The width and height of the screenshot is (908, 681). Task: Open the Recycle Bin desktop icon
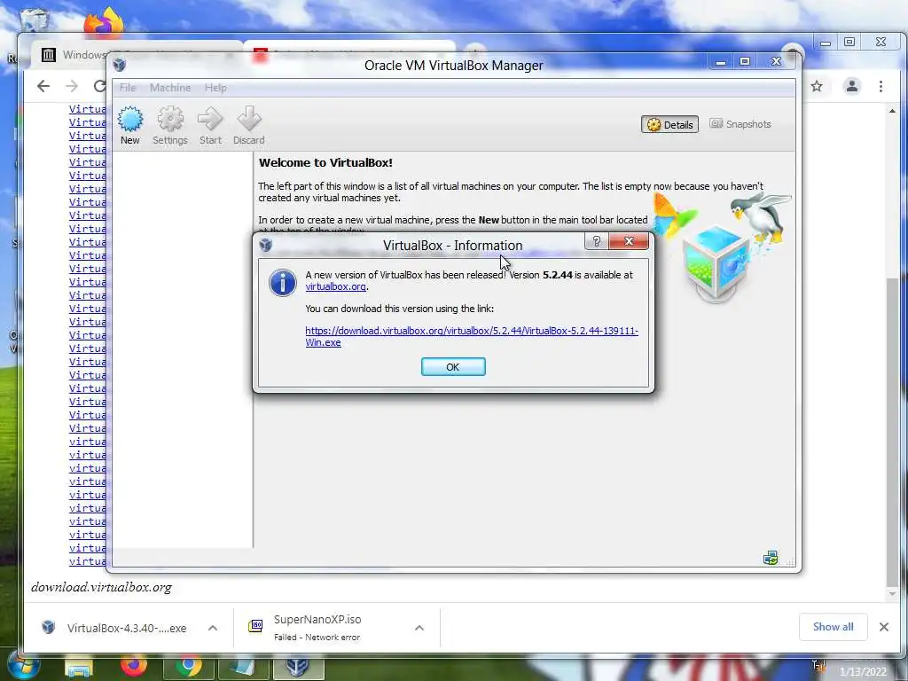point(35,20)
